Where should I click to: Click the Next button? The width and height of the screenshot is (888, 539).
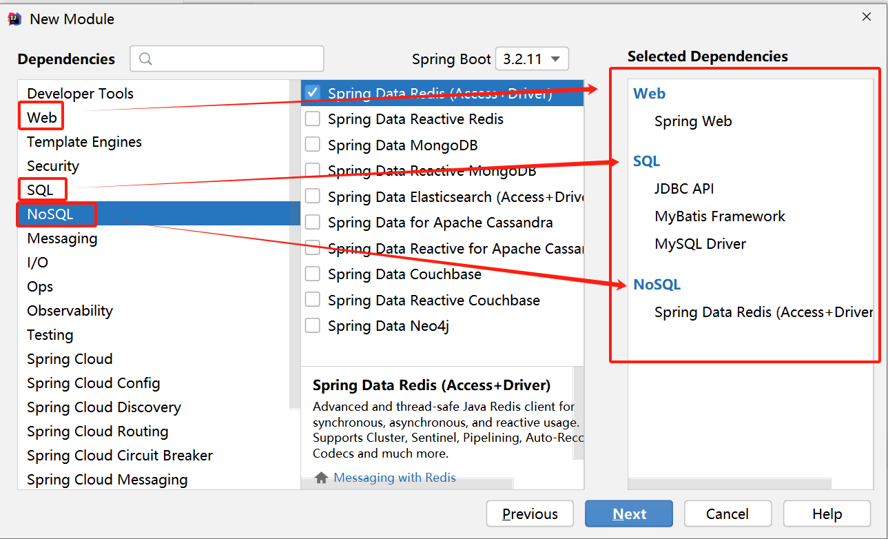[629, 513]
